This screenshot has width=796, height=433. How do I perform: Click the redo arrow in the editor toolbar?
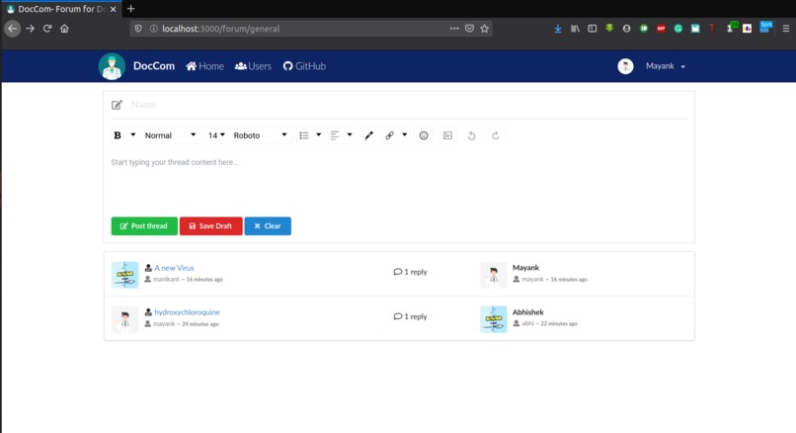(x=496, y=135)
